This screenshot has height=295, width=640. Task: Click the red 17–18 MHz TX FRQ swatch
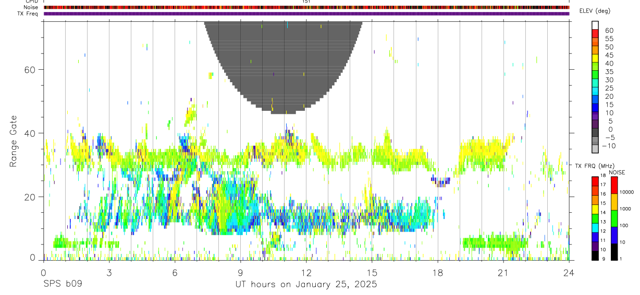595,182
